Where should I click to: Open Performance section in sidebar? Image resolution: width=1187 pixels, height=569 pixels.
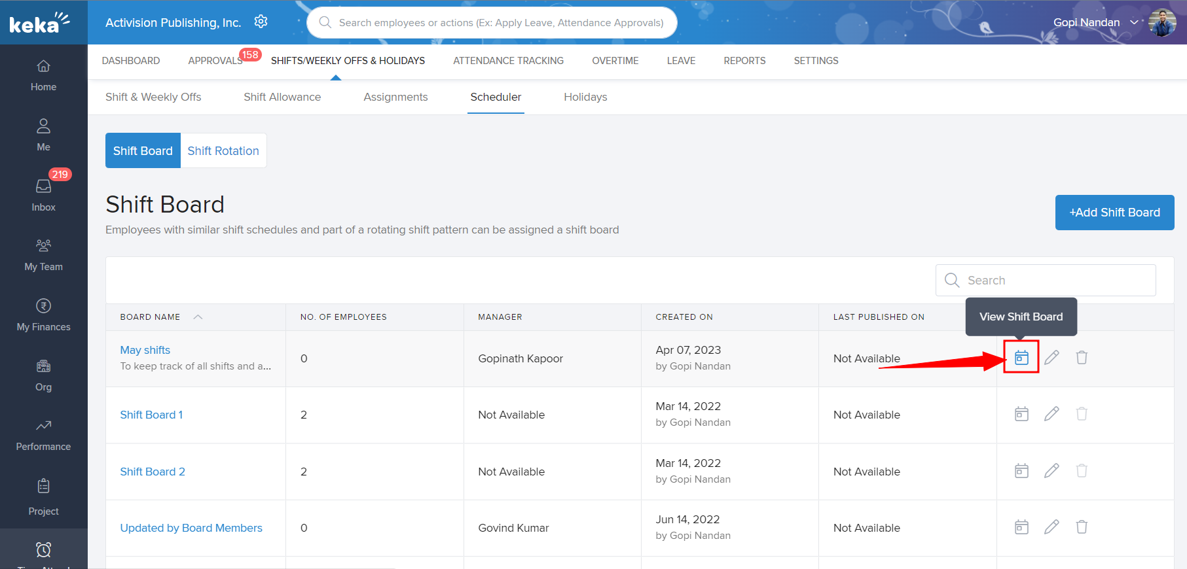click(43, 435)
